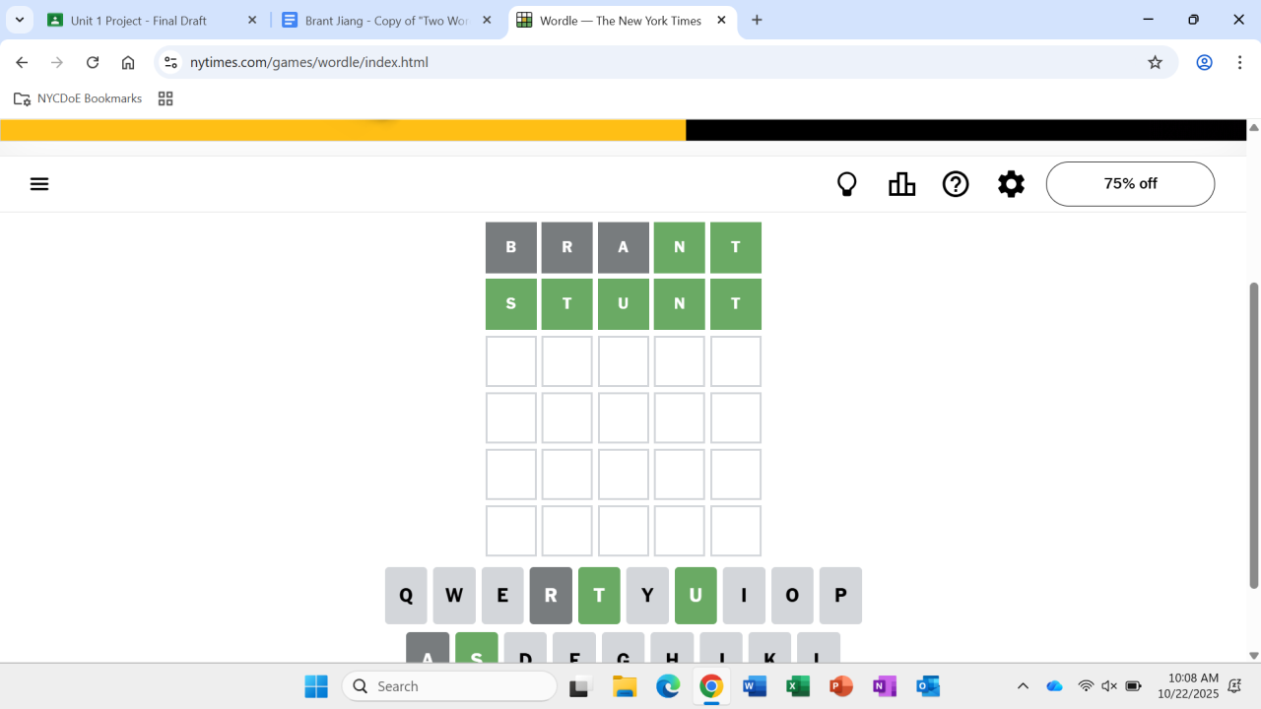Viewport: 1261px width, 709px height.
Task: Close the Unit 1 Project tab
Action: (x=252, y=20)
